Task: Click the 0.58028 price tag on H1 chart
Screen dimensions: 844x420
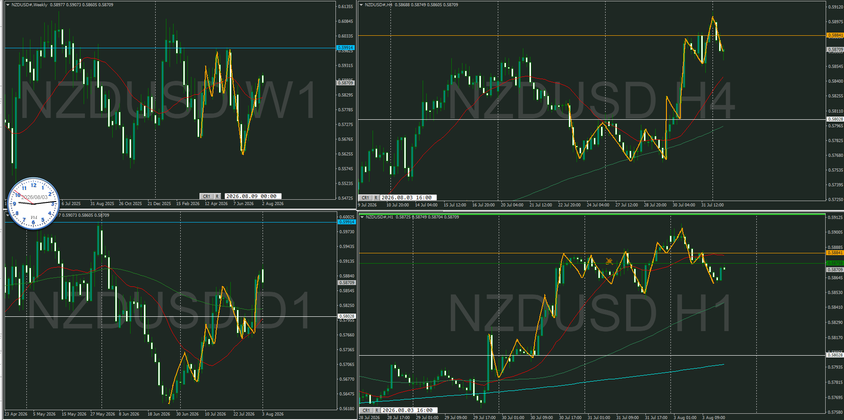Action: click(835, 355)
